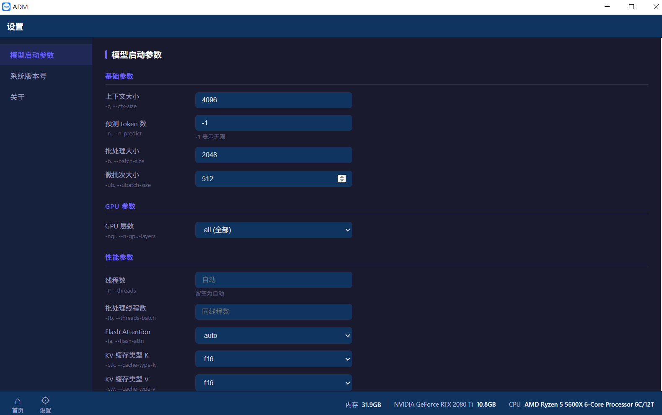Click the GPU 参数 section heading
The width and height of the screenshot is (662, 415).
120,206
